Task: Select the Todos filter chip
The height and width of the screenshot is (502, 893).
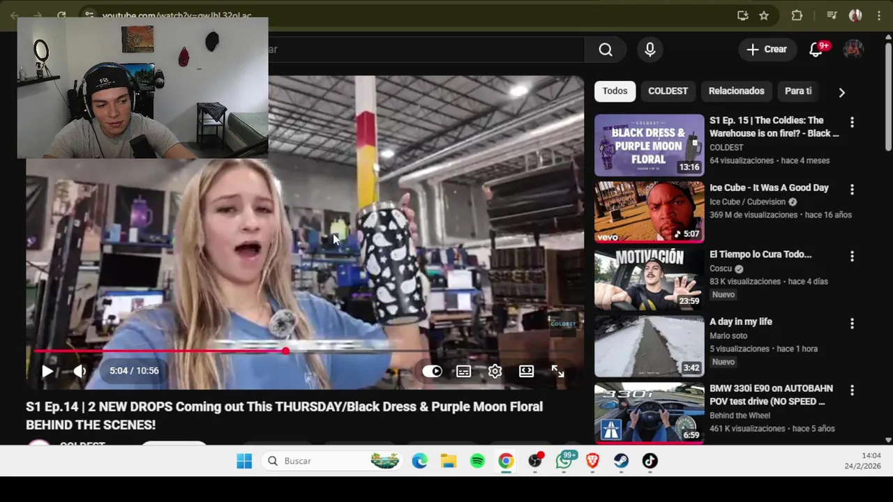Action: point(615,91)
